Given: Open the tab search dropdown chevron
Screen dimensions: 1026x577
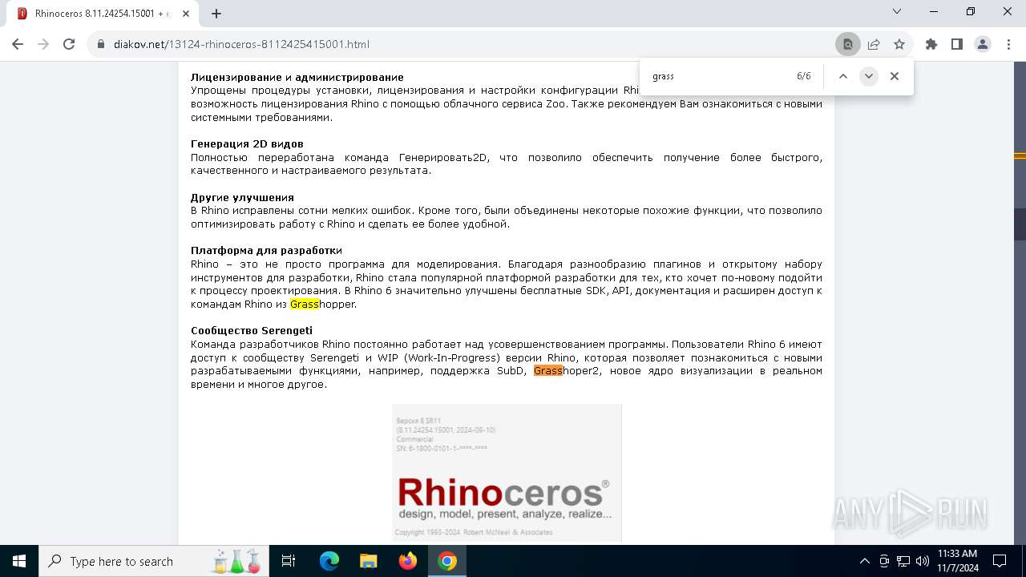Looking at the screenshot, I should [897, 11].
